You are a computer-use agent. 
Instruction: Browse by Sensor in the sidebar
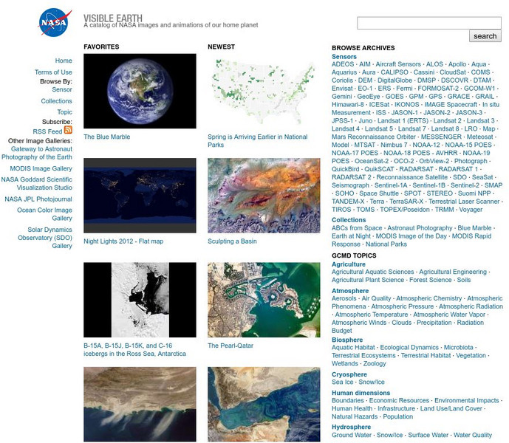[62, 89]
